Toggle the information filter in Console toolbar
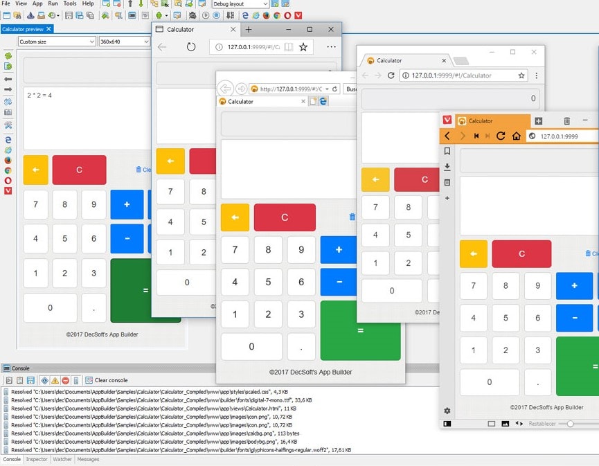 pos(45,380)
